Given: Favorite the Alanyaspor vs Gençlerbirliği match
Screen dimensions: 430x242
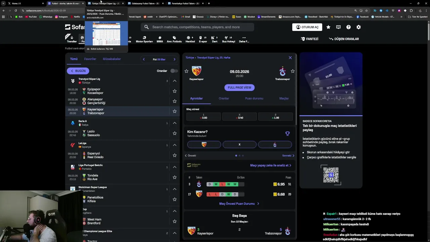Looking at the screenshot, I should point(175,101).
